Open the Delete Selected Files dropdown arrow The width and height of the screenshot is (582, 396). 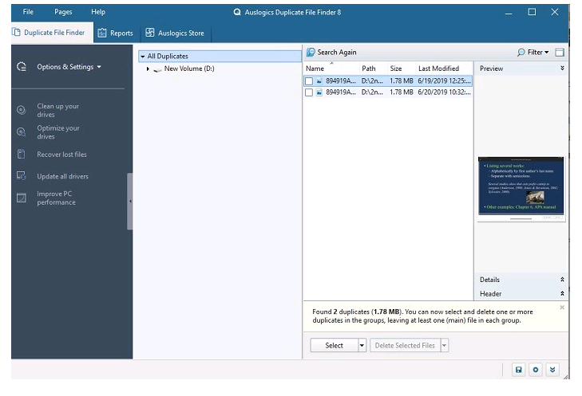pyautogui.click(x=445, y=345)
